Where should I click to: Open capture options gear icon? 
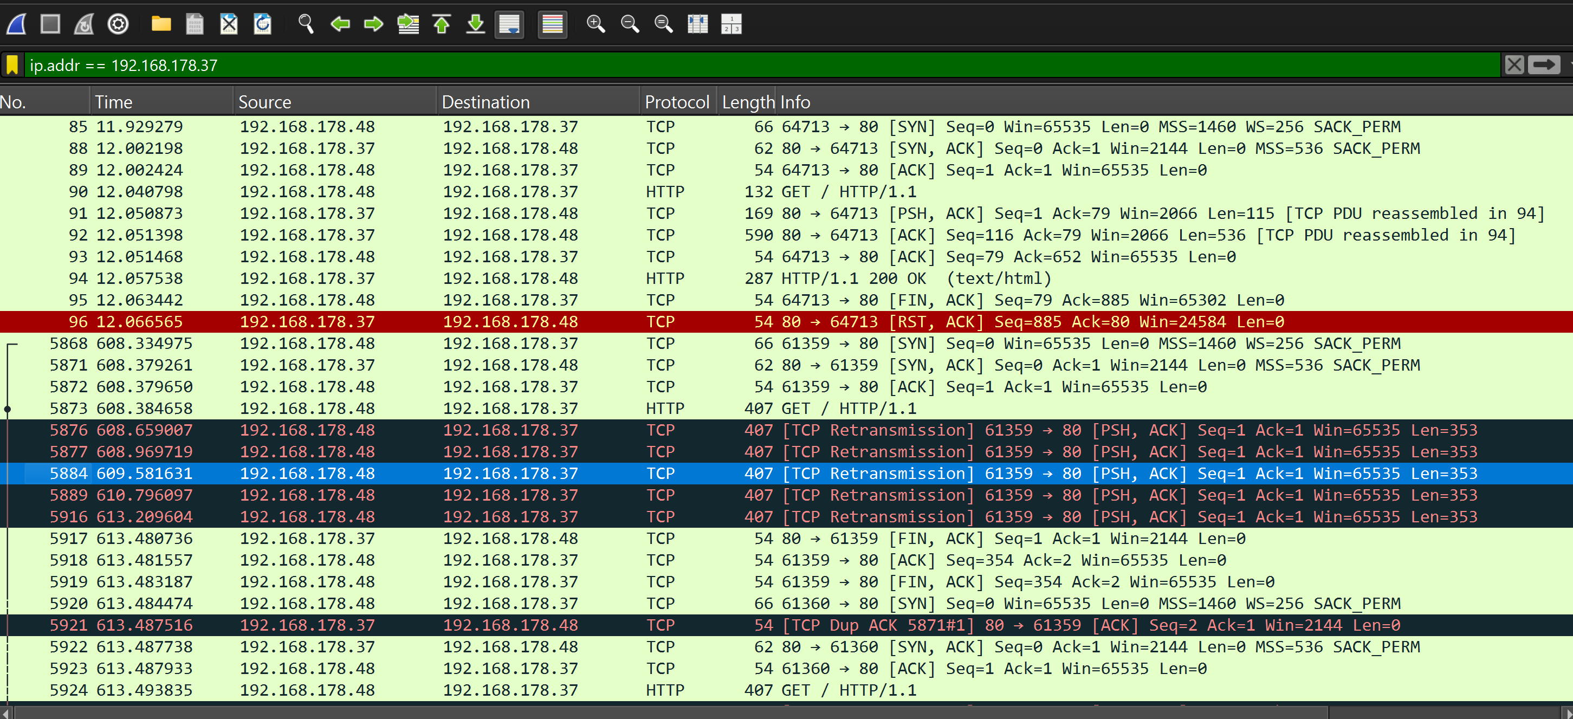pyautogui.click(x=118, y=24)
